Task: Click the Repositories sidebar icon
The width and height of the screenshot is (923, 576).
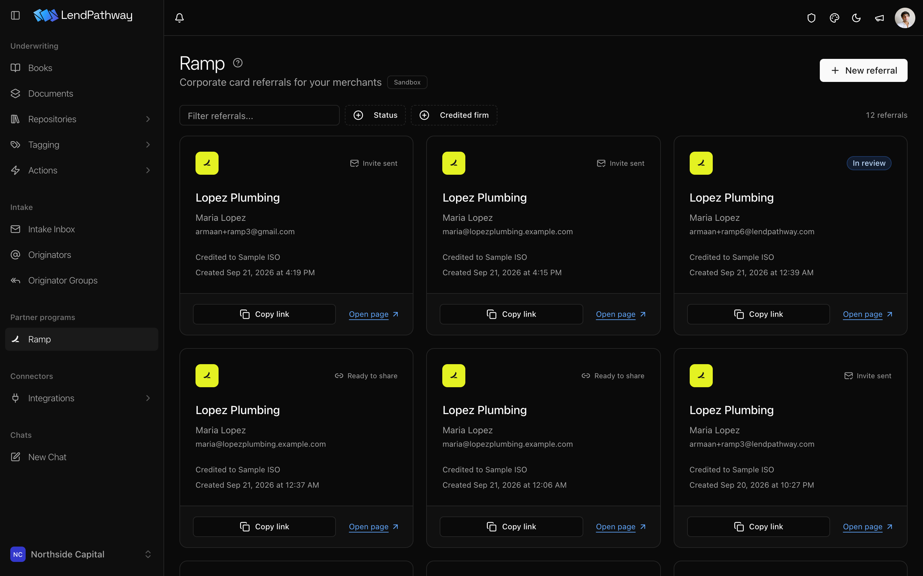Action: 15,119
